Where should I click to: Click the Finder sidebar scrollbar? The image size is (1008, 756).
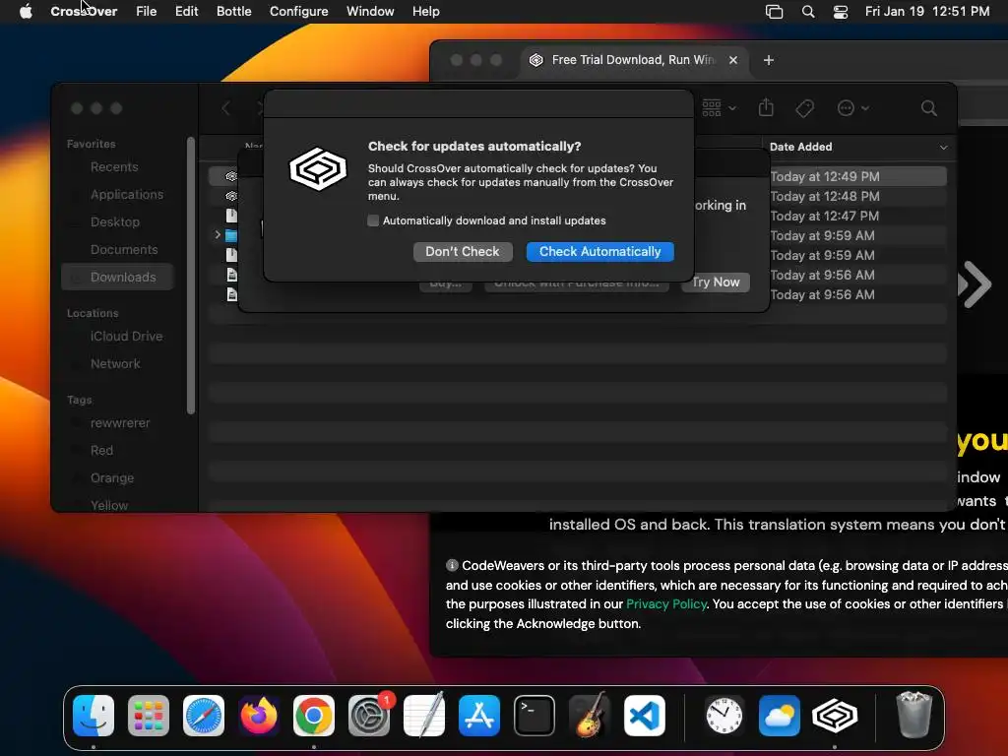191,276
